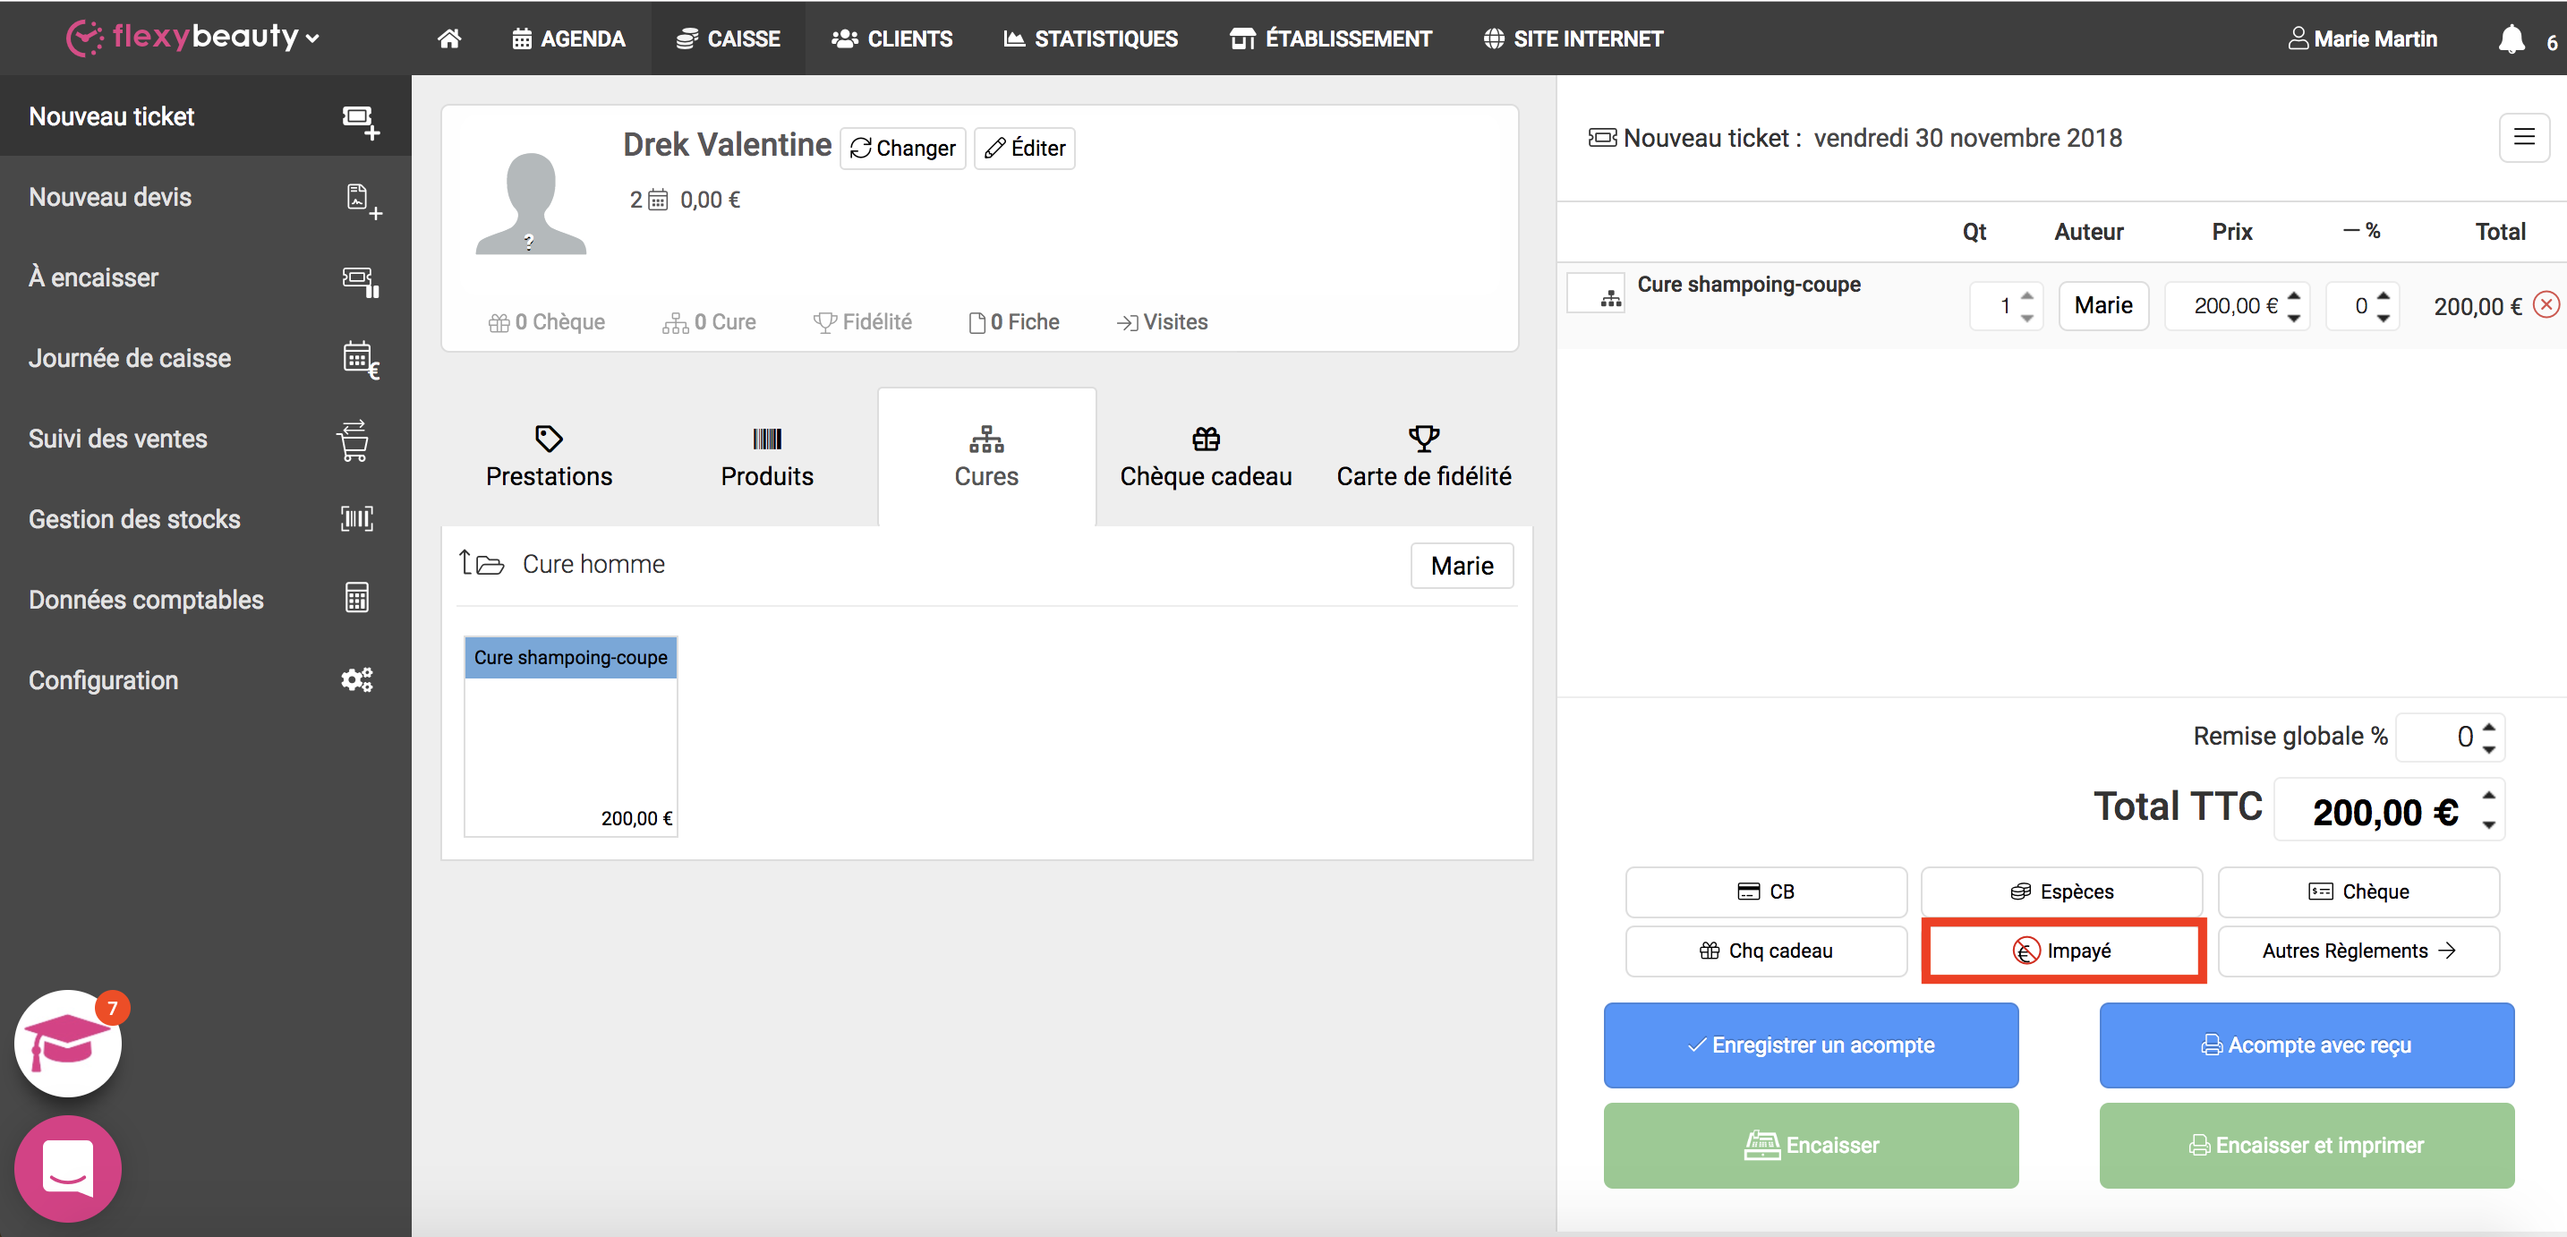Open the client's Fidélité link
2567x1237 pixels.
(x=862, y=322)
